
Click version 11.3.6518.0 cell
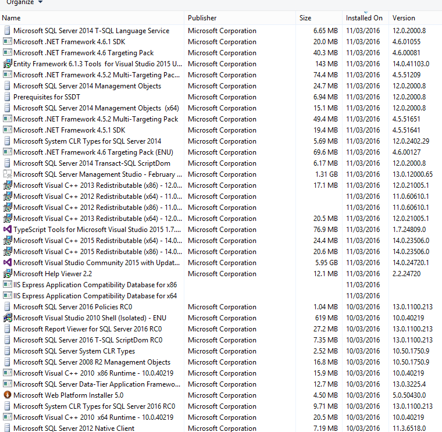point(409,429)
